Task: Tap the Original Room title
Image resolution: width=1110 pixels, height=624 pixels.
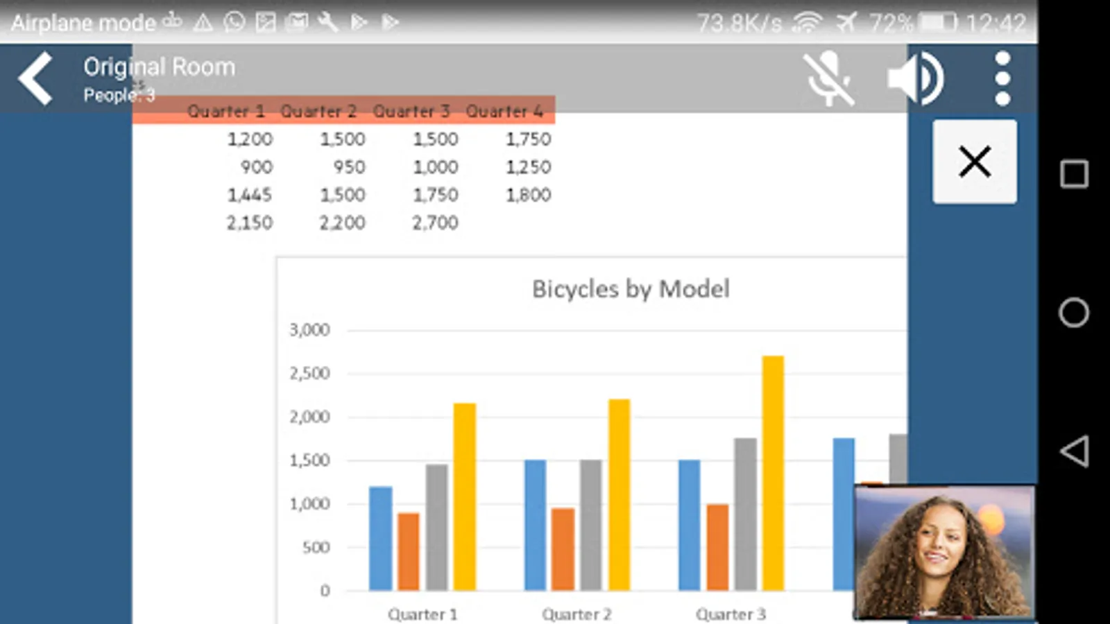Action: [x=160, y=67]
